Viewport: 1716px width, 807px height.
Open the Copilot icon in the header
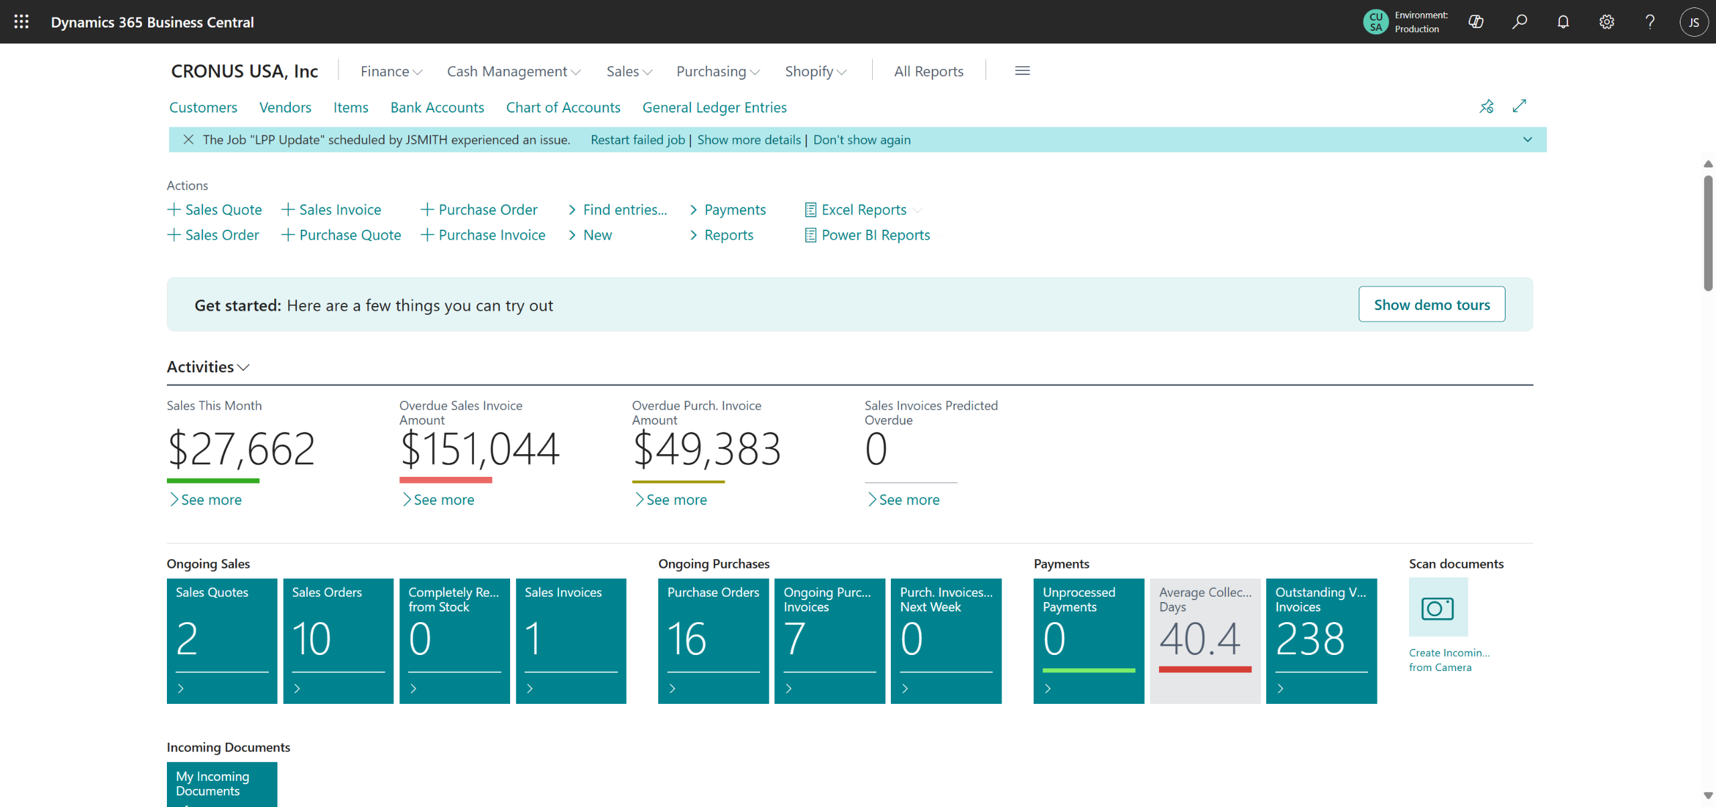(1475, 21)
